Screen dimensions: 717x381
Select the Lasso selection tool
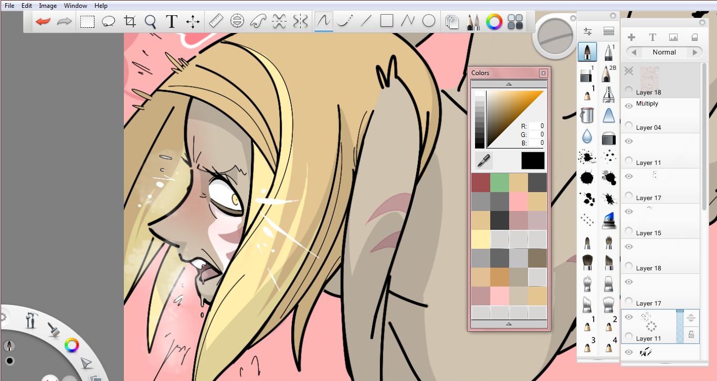109,22
